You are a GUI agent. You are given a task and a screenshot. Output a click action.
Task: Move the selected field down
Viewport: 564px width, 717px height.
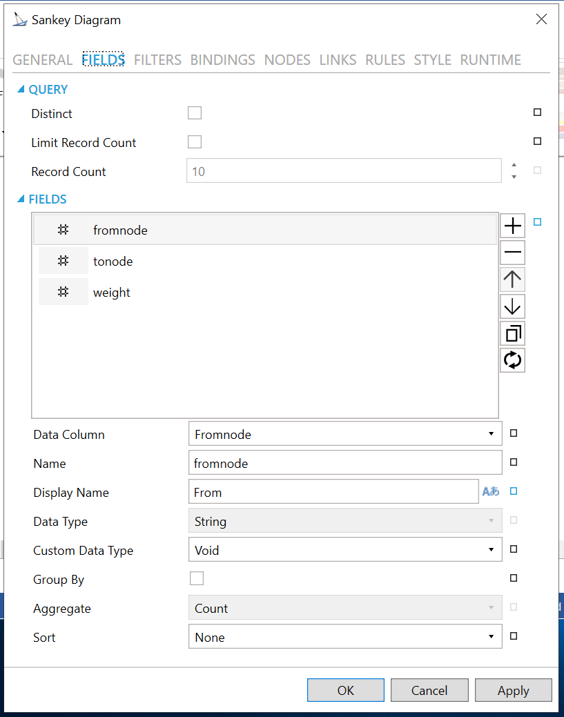pos(512,306)
